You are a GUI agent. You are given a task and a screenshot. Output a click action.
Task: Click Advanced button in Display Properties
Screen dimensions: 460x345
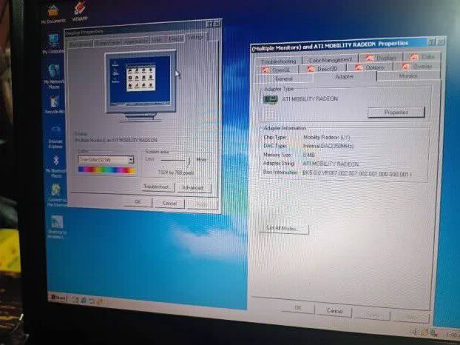click(194, 187)
